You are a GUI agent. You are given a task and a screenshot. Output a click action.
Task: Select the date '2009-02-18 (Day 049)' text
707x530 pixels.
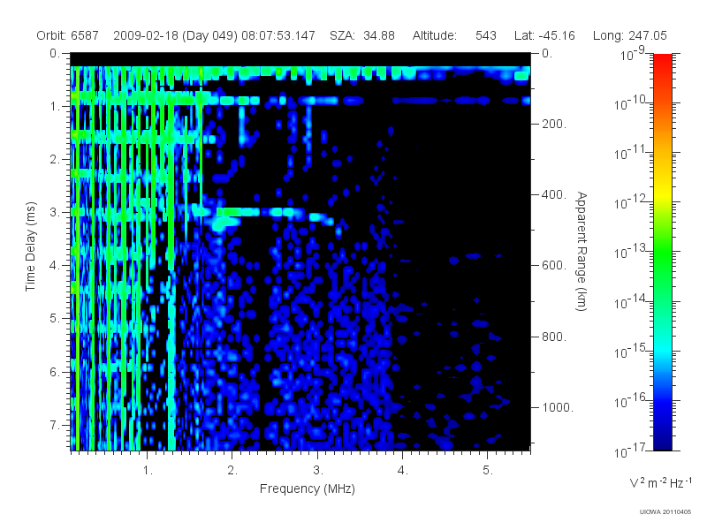(175, 35)
